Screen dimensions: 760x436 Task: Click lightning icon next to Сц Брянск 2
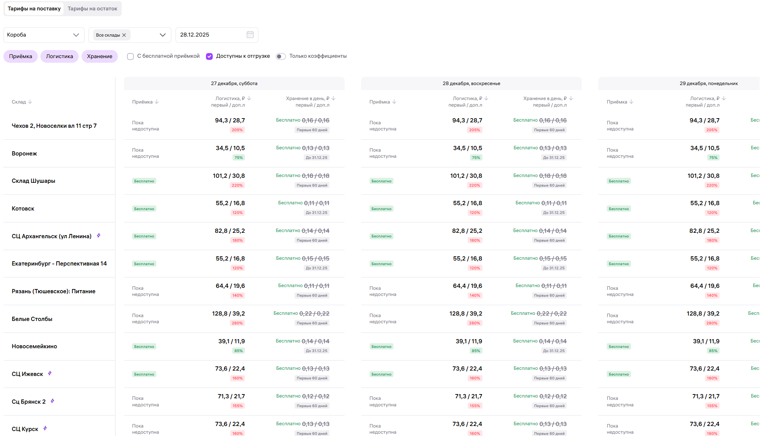pos(52,401)
